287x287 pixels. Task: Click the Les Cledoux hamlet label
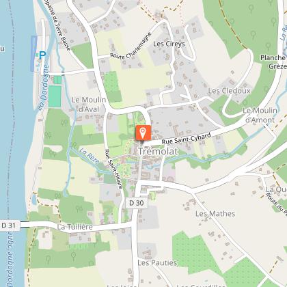point(229,91)
